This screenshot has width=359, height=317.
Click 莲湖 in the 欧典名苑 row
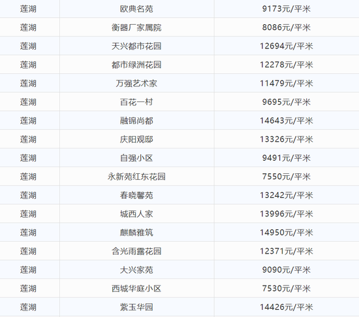point(28,9)
